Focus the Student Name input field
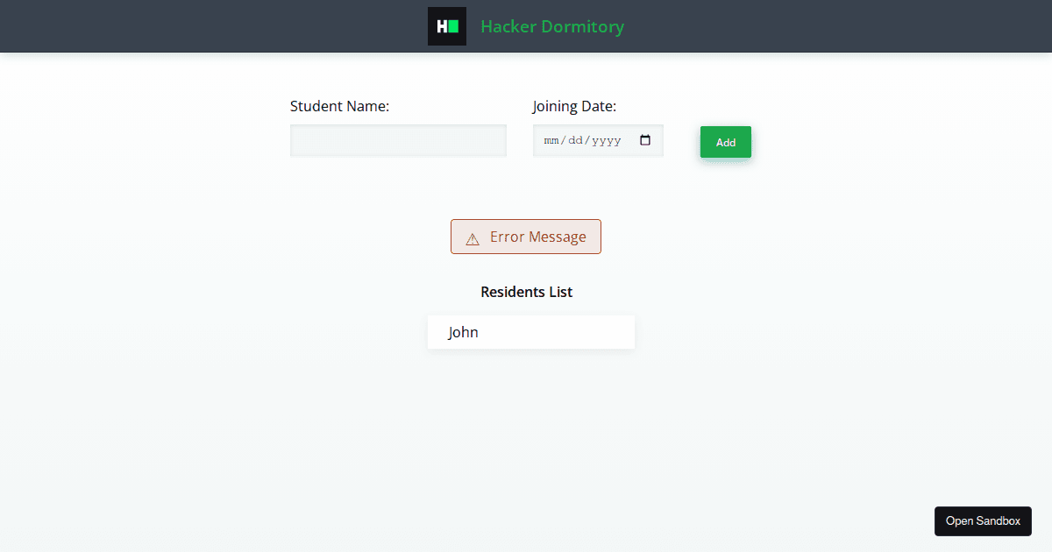 click(398, 140)
